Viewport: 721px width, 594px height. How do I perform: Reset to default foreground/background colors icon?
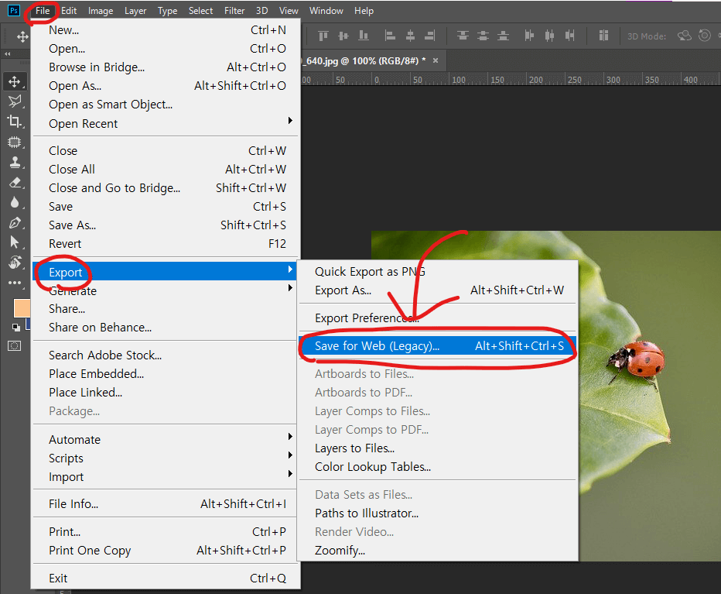tap(16, 328)
